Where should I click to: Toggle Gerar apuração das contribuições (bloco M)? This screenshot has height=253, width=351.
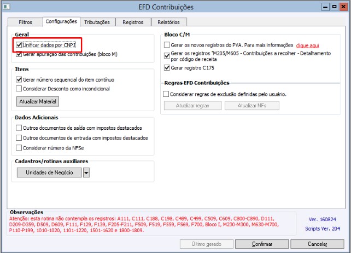[x=19, y=54]
